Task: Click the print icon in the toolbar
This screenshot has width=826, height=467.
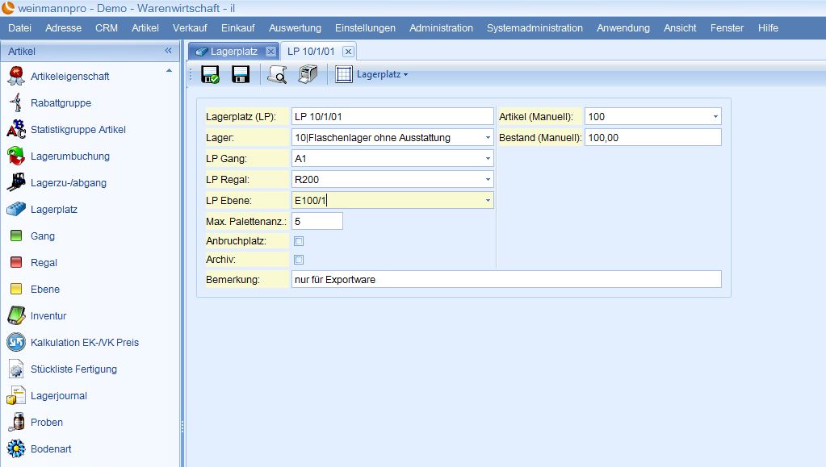Action: pos(308,74)
